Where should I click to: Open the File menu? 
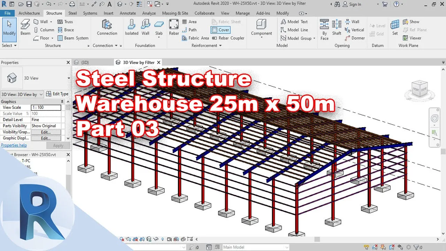(x=7, y=13)
